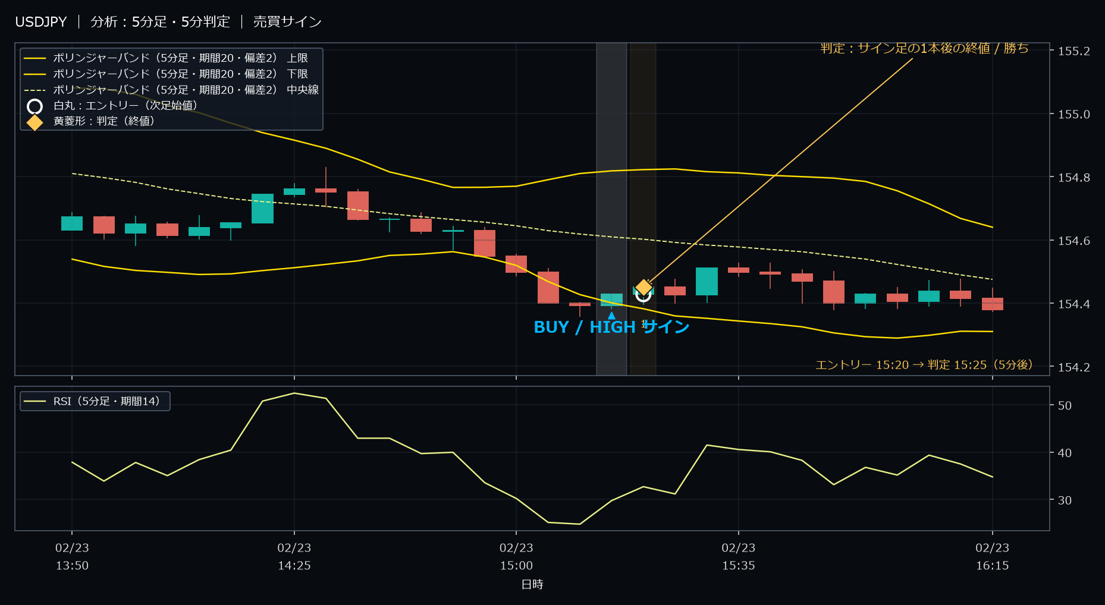The width and height of the screenshot is (1105, 605).
Task: Click the last red candle at 16:15
Action: [993, 304]
